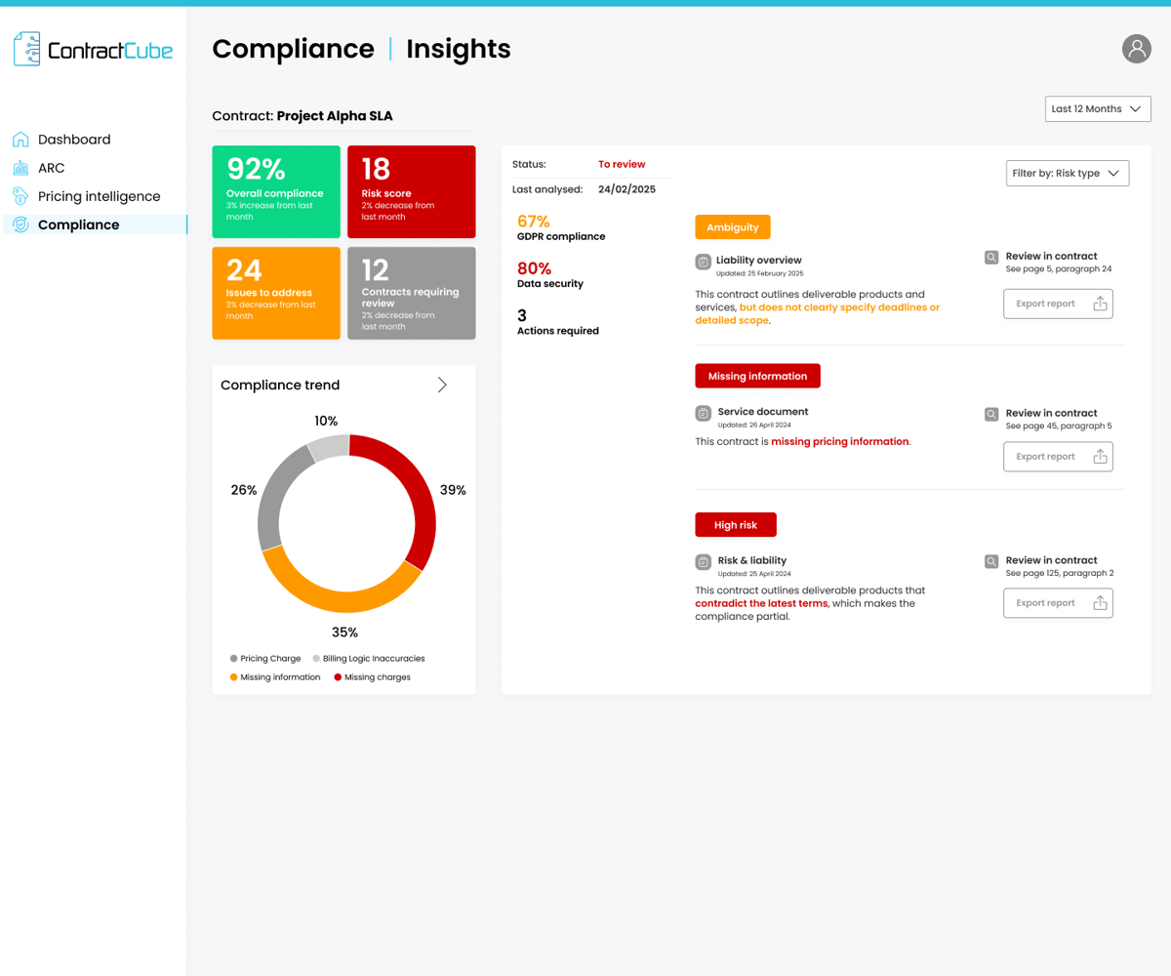Click the 3 Actions required value

[x=522, y=315]
